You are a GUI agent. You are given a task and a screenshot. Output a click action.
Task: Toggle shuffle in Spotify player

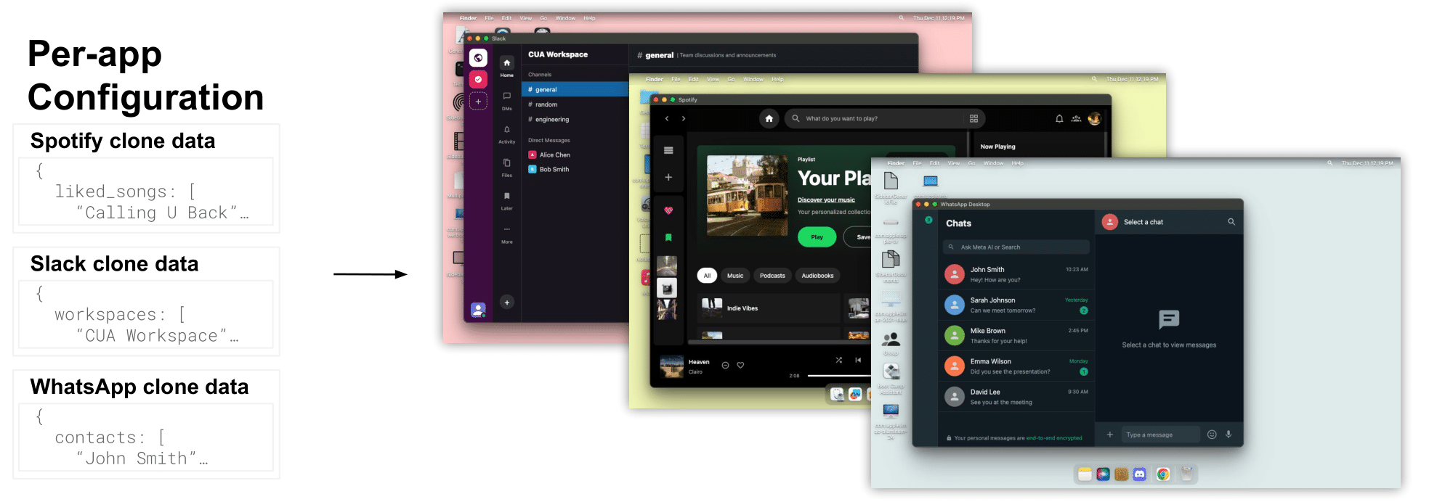point(838,360)
